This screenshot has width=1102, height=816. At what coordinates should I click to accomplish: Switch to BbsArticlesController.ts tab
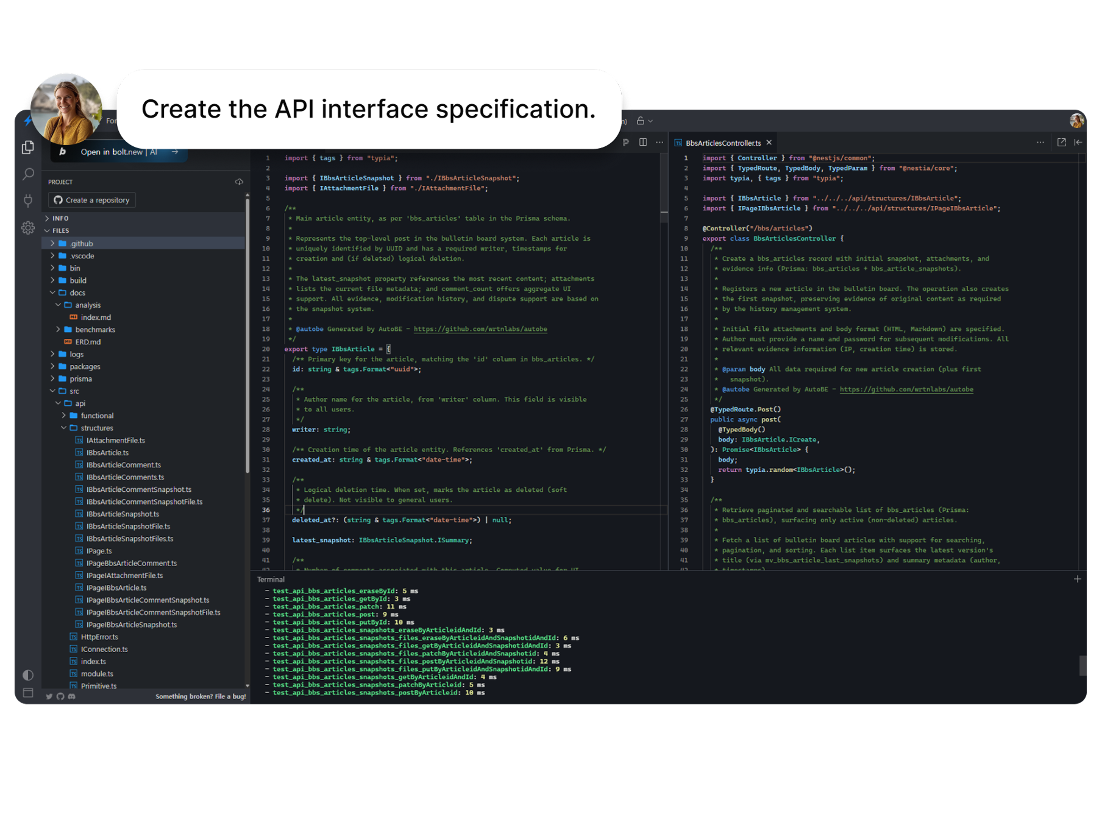pos(723,143)
